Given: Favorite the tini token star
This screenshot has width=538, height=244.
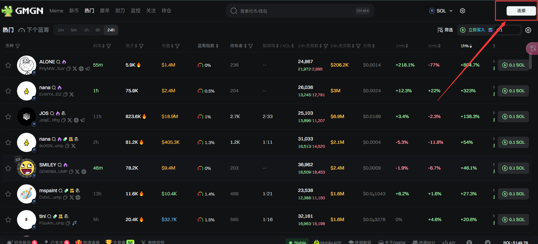Looking at the screenshot, I should (x=8, y=220).
